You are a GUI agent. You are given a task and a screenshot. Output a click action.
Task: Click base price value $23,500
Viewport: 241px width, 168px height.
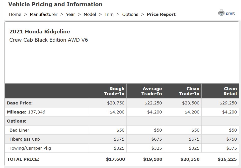pyautogui.click(x=191, y=103)
